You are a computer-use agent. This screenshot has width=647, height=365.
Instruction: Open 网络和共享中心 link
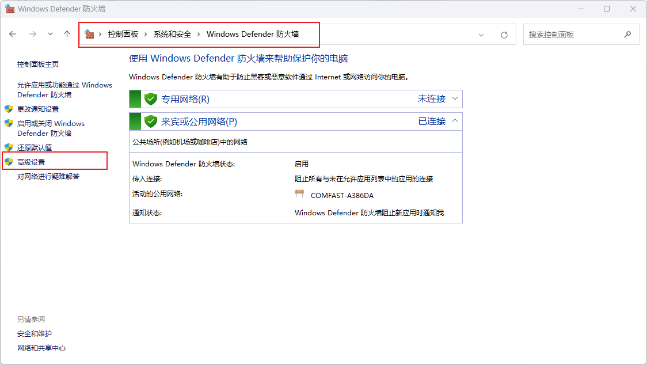pos(41,348)
